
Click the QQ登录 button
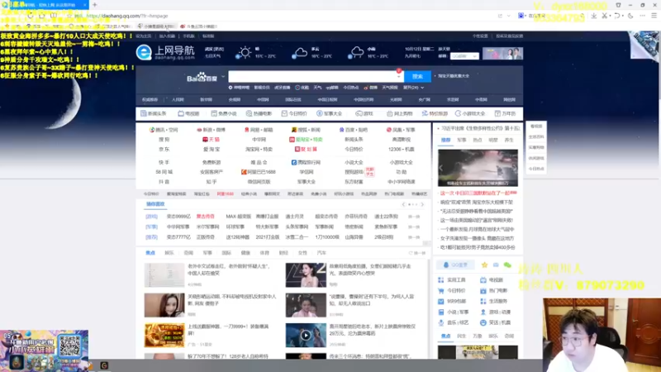click(x=456, y=265)
